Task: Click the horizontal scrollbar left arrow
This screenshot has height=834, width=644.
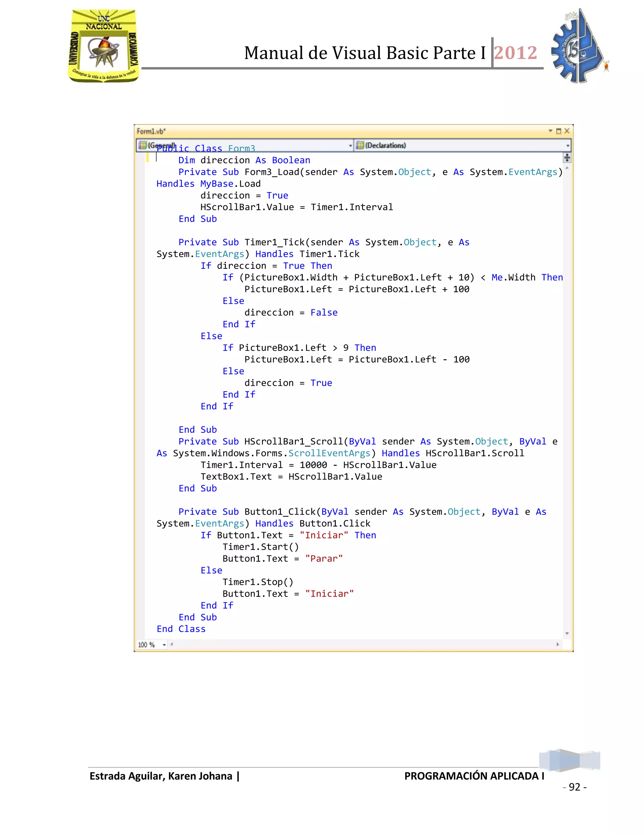Action: click(x=172, y=644)
